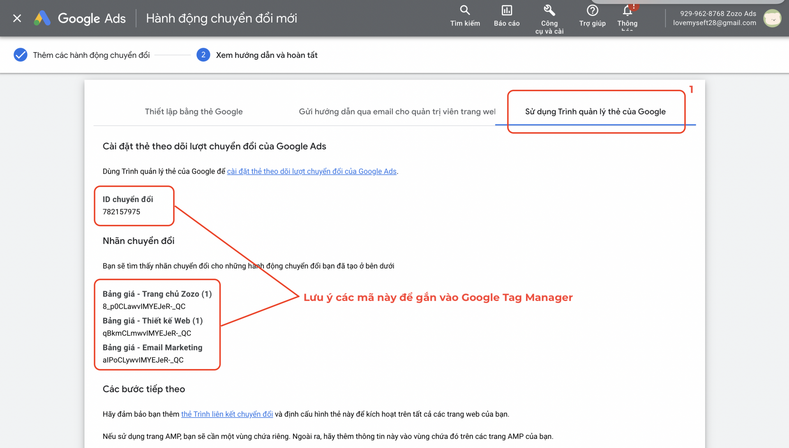Click Bảng giá - Email Marketing label

click(152, 347)
